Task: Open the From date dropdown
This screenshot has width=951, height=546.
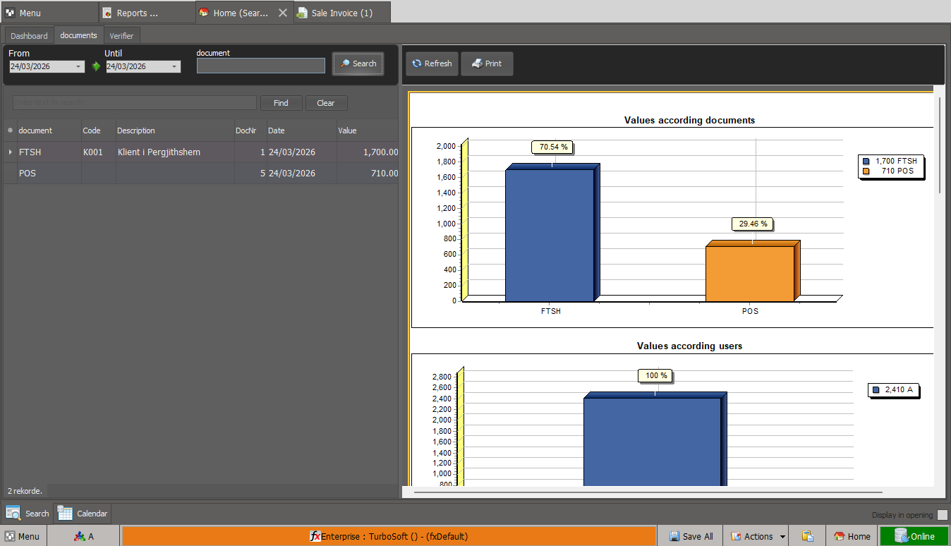Action: pos(78,67)
